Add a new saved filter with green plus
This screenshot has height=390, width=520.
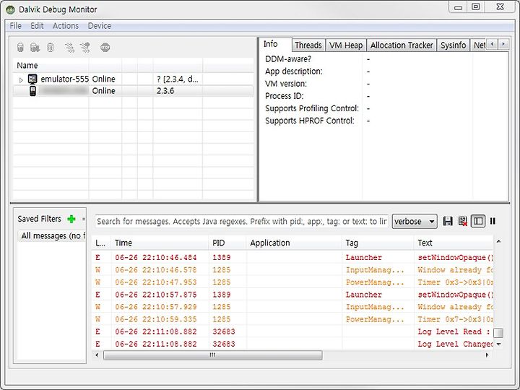click(x=71, y=219)
